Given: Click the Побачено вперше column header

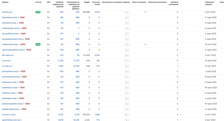Looking at the screenshot, I should [x=209, y=3].
